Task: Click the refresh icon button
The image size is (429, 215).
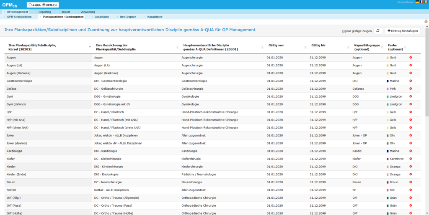Action: click(x=378, y=31)
